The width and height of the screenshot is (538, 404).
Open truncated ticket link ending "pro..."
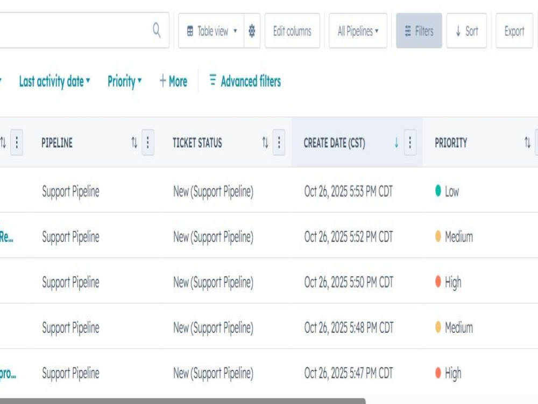point(8,373)
